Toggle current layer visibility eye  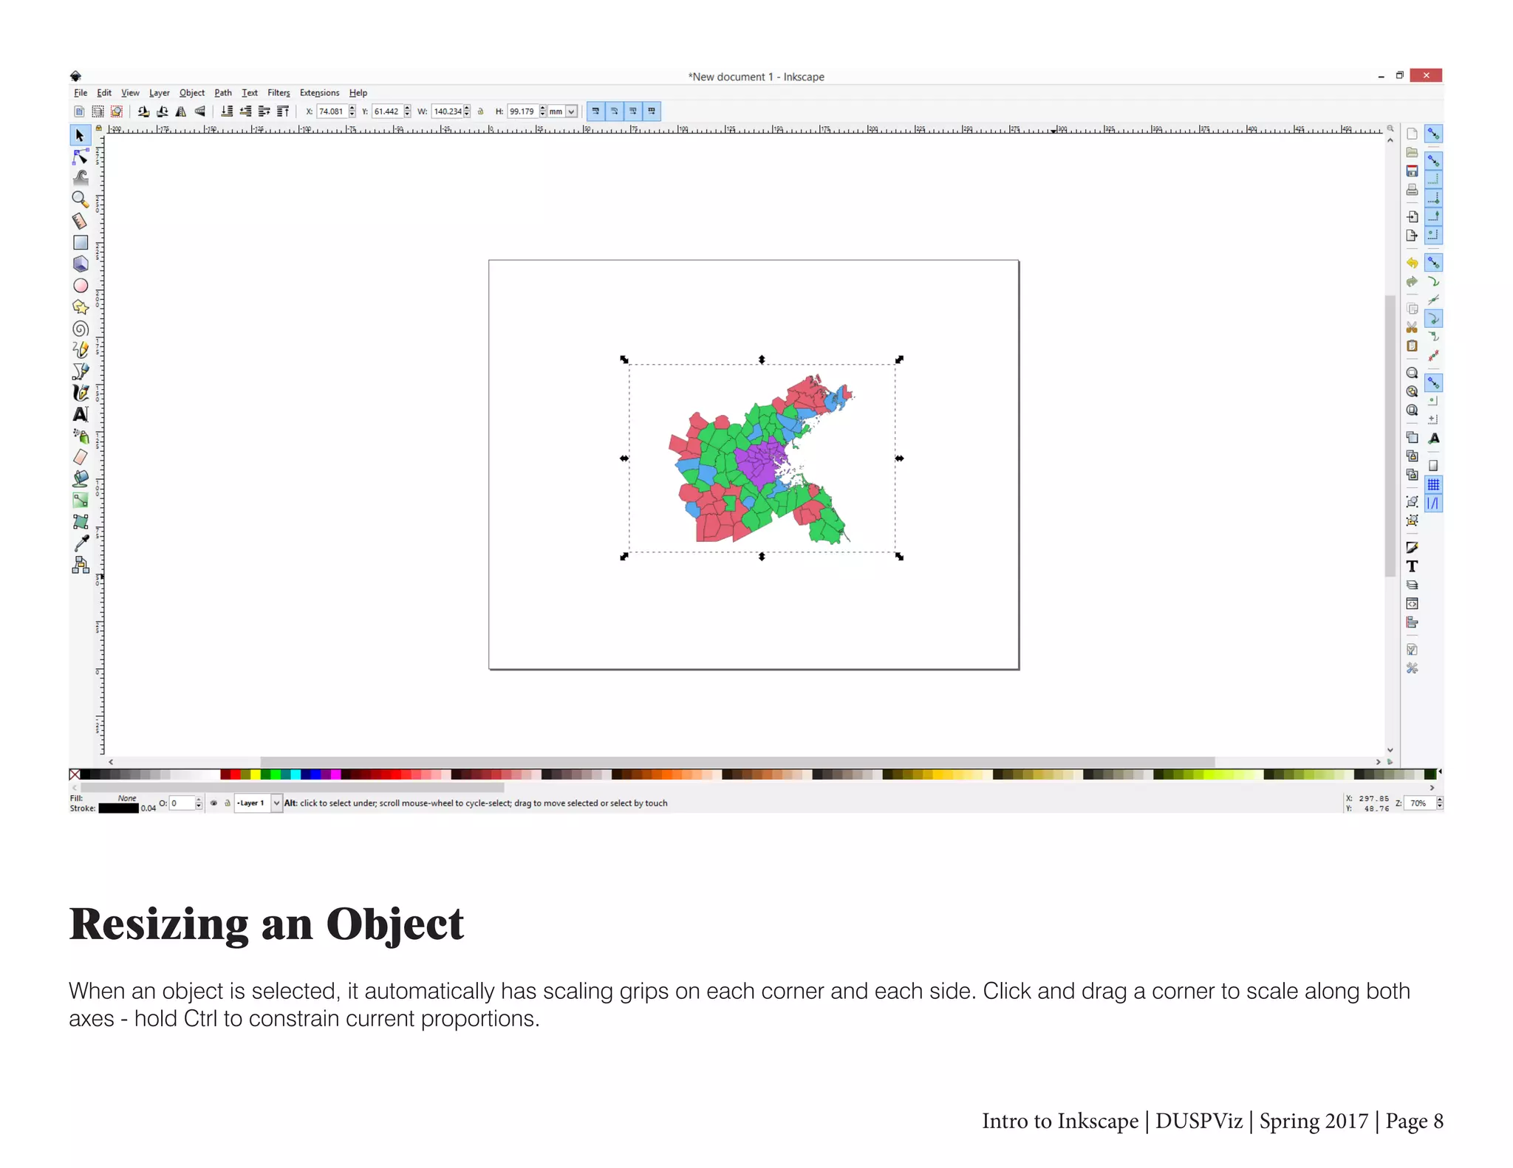point(214,803)
